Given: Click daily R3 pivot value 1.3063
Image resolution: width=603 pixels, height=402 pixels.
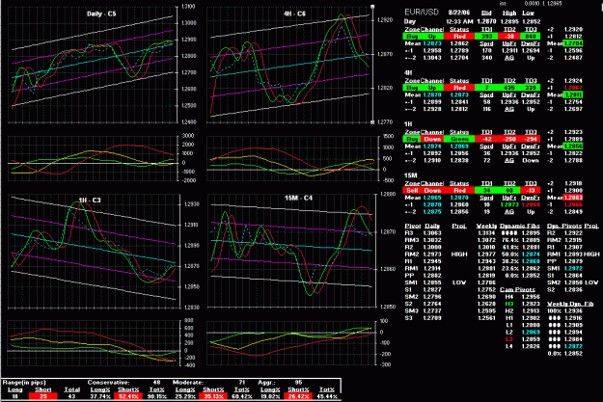Looking at the screenshot, I should [432, 233].
